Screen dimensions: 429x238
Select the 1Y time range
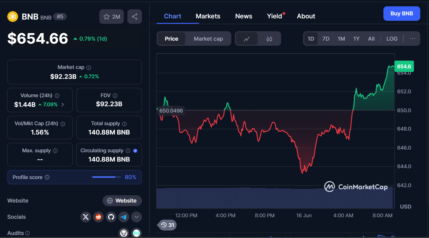(x=357, y=39)
